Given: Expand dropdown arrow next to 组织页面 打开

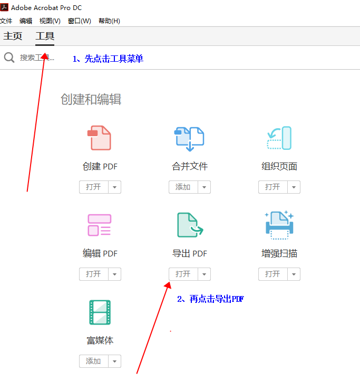Looking at the screenshot, I should point(294,187).
